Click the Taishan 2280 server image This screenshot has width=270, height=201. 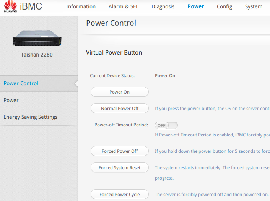click(37, 38)
